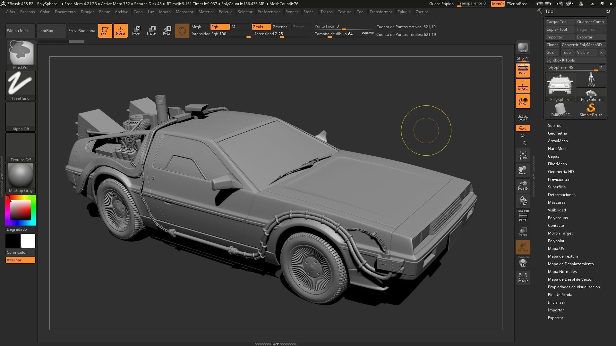Screen dimensions: 616x346
Task: Click the Aislar solo icon
Action: 523,262
